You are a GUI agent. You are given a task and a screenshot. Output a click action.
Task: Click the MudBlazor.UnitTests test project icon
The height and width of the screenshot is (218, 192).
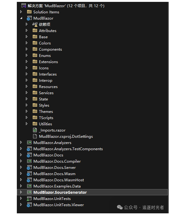coord(29,198)
